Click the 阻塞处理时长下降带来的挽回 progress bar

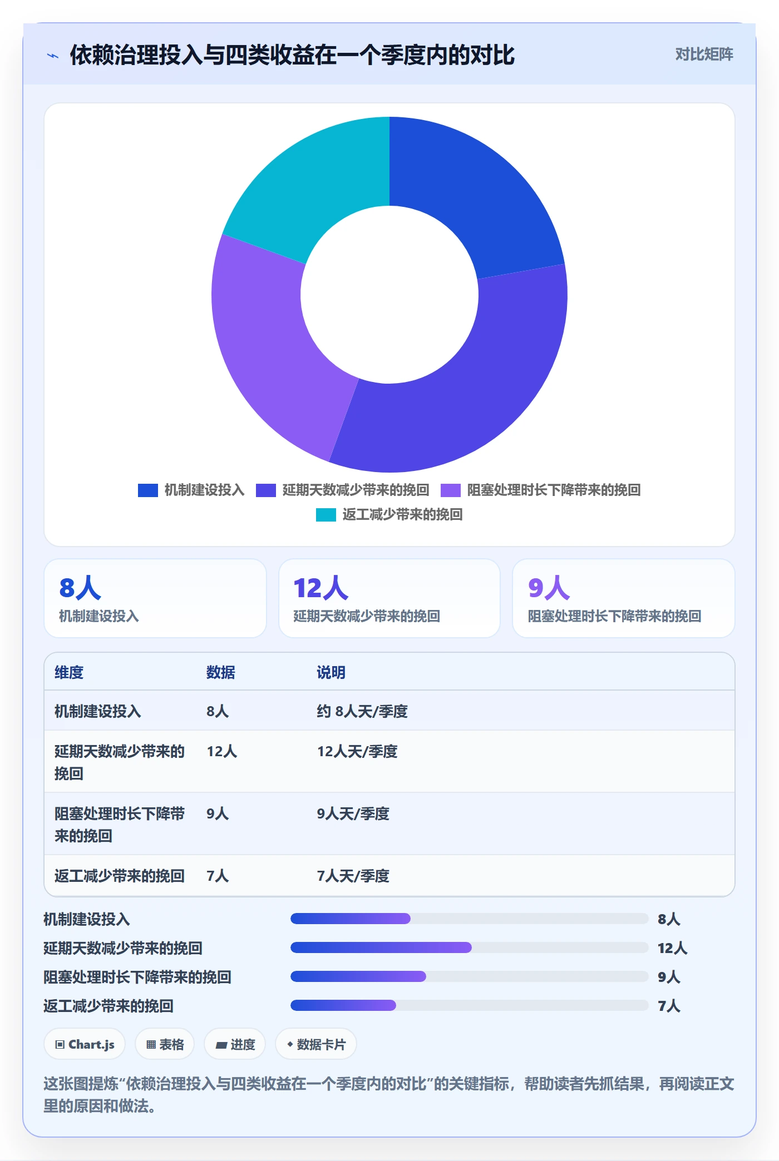[470, 976]
